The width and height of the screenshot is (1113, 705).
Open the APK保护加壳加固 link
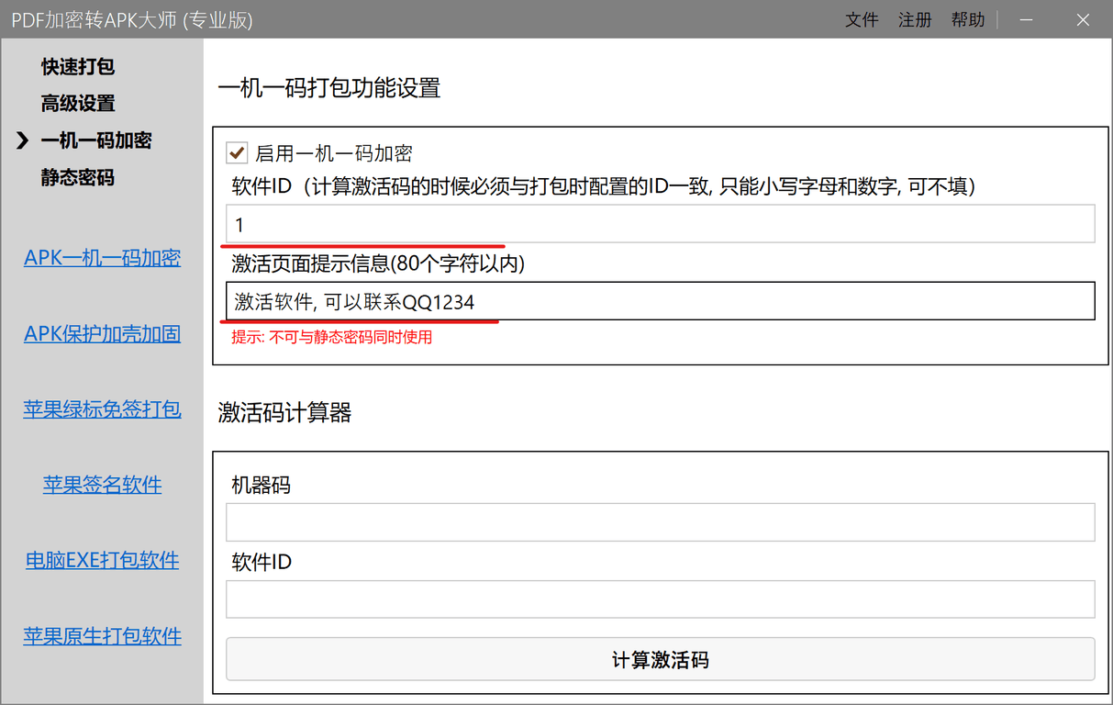(102, 333)
